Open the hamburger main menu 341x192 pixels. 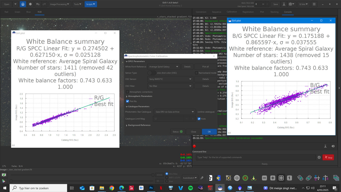click(x=314, y=4)
